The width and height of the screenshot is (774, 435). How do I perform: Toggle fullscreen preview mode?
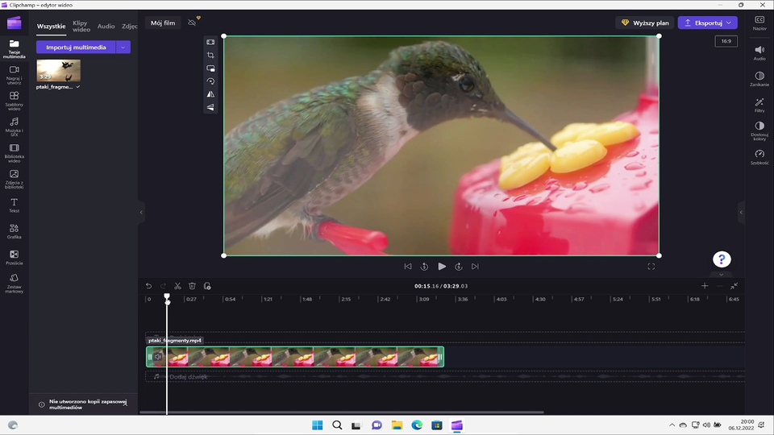[x=651, y=267]
